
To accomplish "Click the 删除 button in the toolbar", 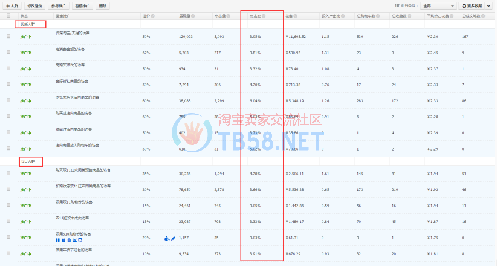I will [102, 5].
